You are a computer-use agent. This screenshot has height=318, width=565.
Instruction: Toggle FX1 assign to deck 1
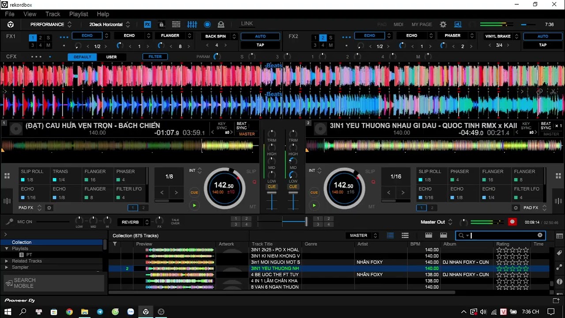click(33, 38)
